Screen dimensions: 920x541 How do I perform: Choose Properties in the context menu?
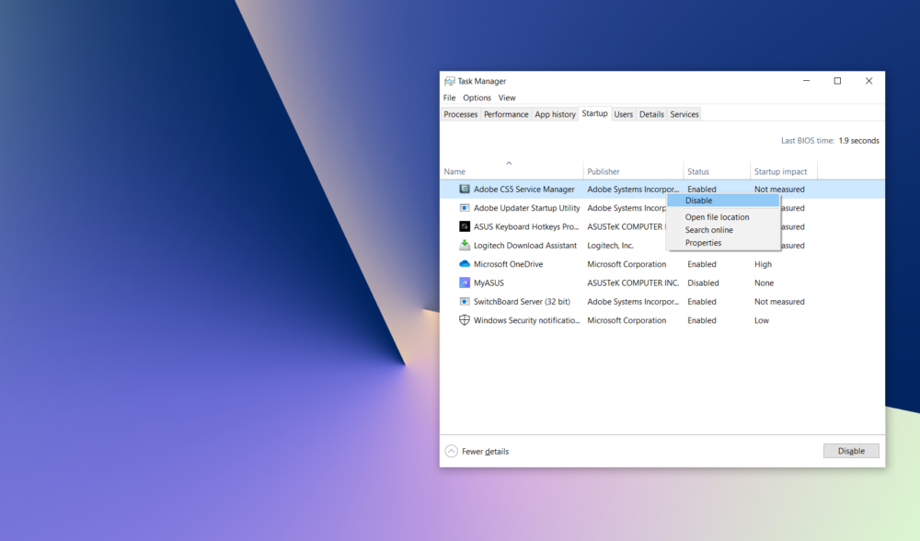723,243
